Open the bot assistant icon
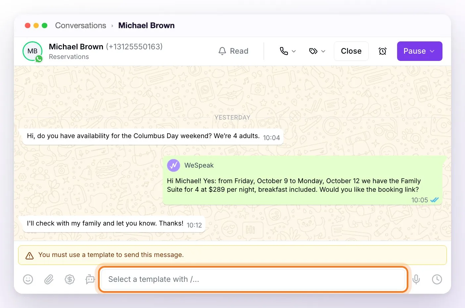Image resolution: width=465 pixels, height=308 pixels. tap(90, 280)
